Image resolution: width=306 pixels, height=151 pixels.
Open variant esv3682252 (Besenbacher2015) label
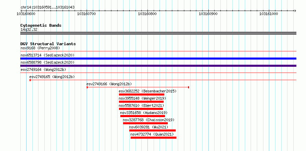point(147,91)
